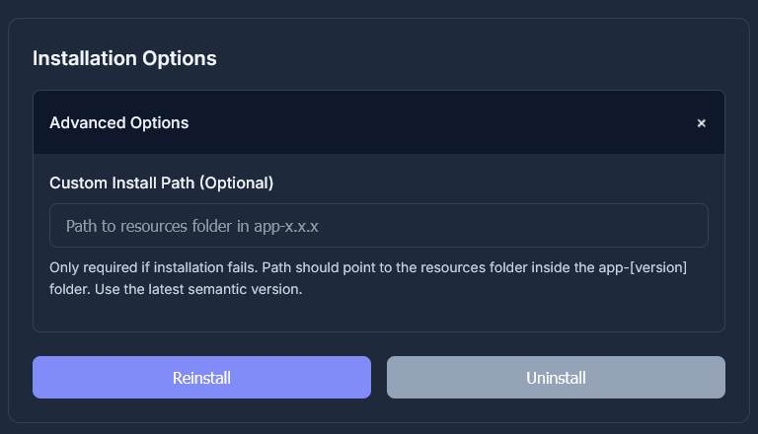Collapse Advanced Options with the × icon

click(x=701, y=123)
